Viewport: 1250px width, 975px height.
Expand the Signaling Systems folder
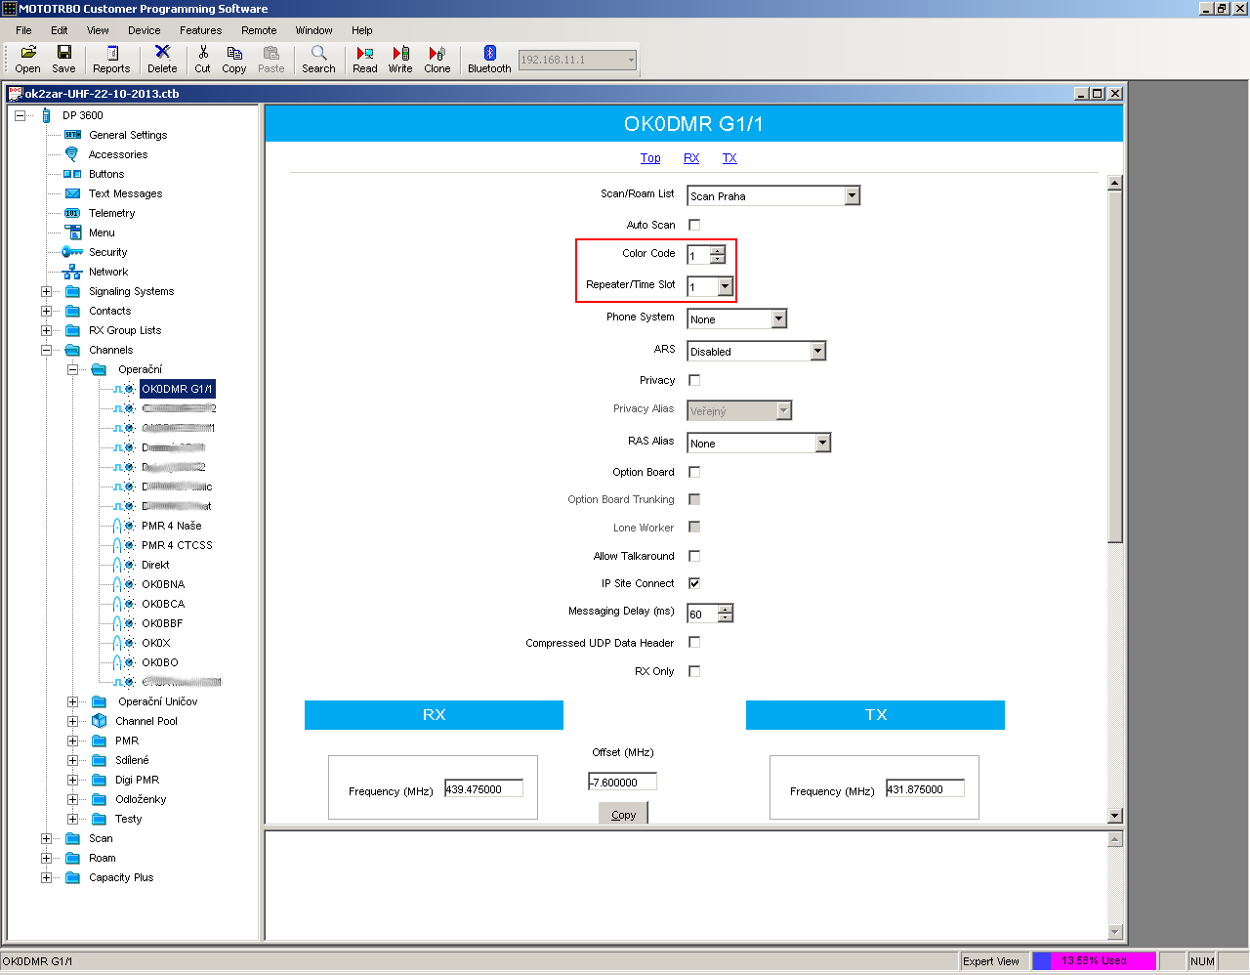coord(46,291)
